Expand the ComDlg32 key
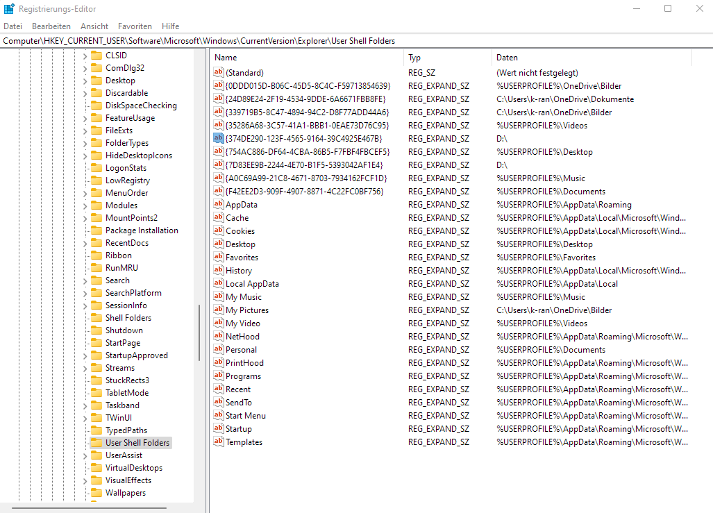The image size is (713, 513). (85, 68)
